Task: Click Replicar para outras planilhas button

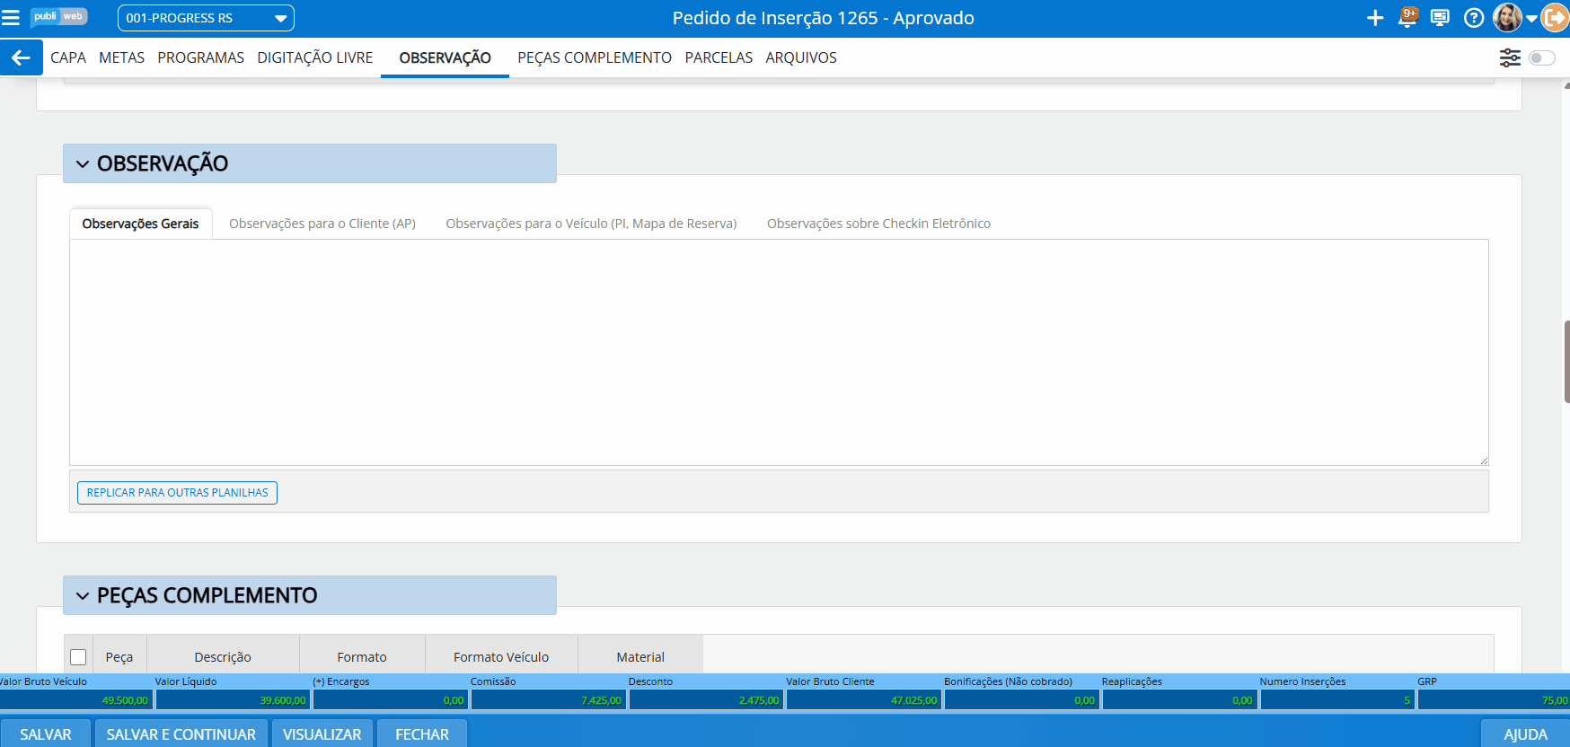Action: click(177, 493)
